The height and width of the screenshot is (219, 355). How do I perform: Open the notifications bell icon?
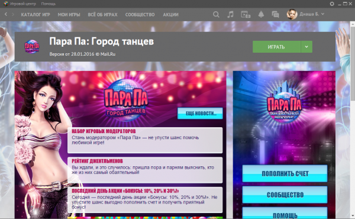coord(261,14)
